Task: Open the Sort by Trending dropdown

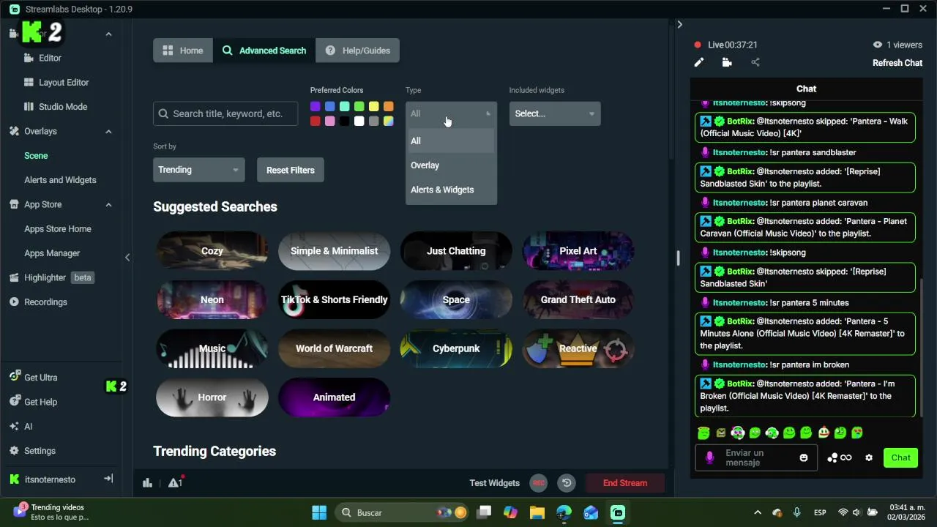Action: click(198, 170)
